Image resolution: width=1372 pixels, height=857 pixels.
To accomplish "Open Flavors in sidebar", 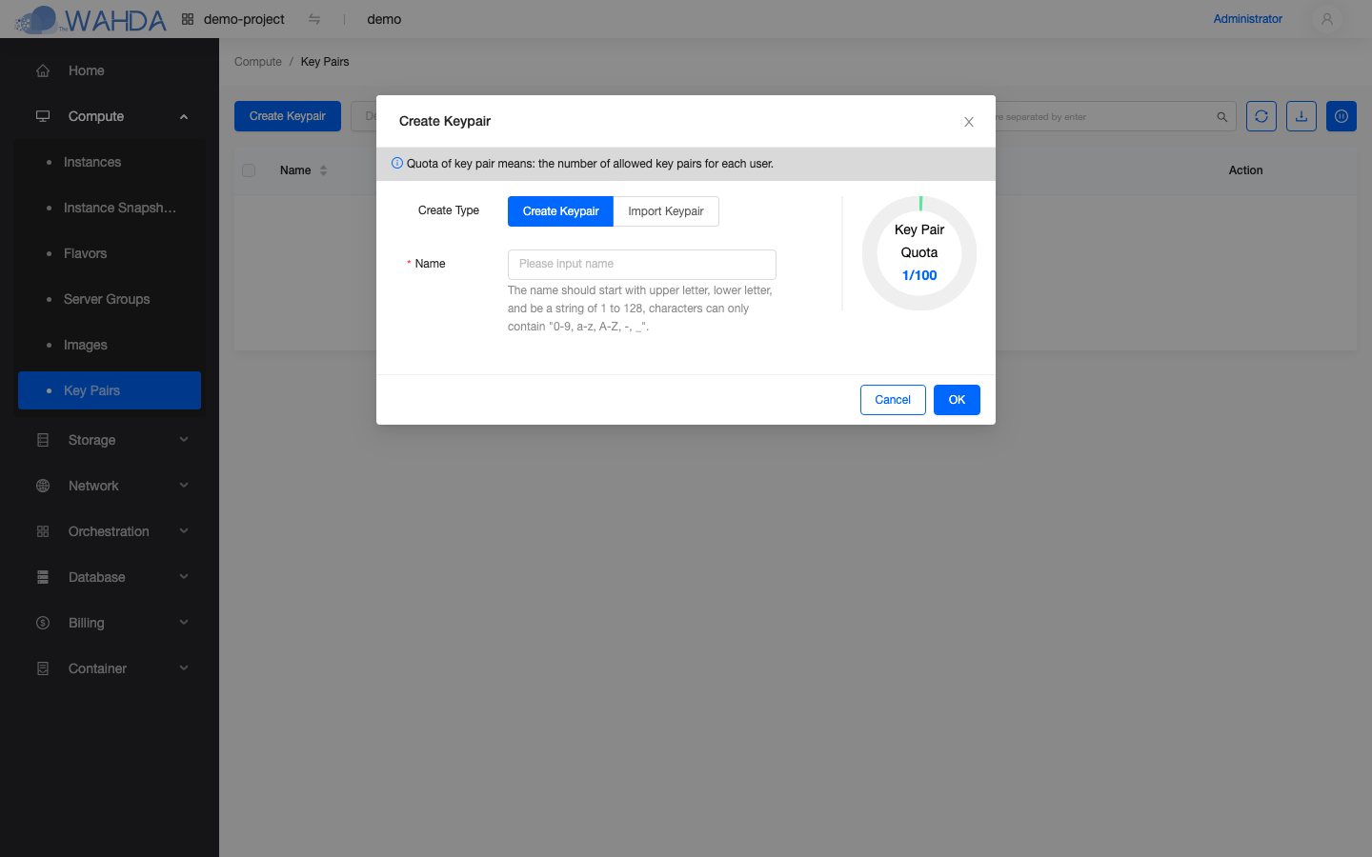I will click(110, 253).
